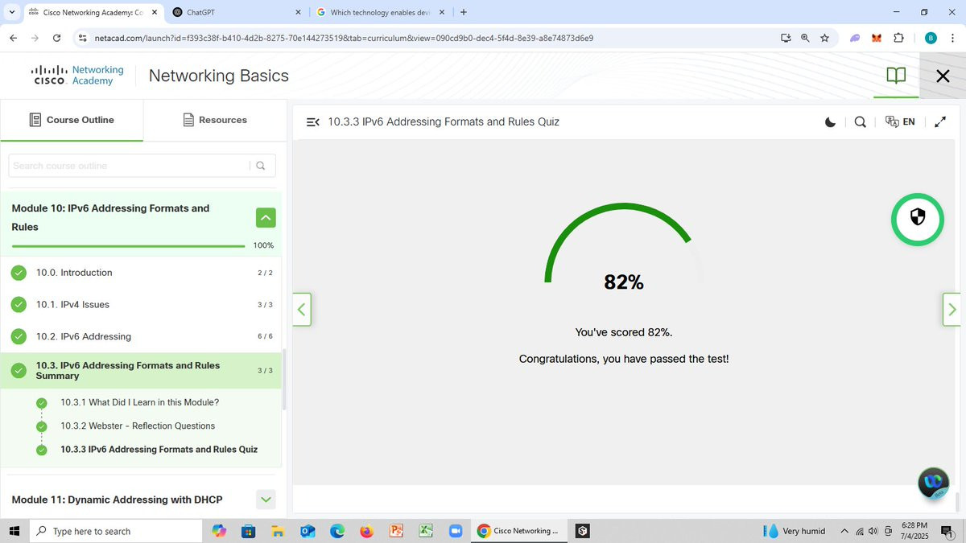Open Microsoft Edge from taskbar
This screenshot has height=543, width=966.
[x=336, y=531]
